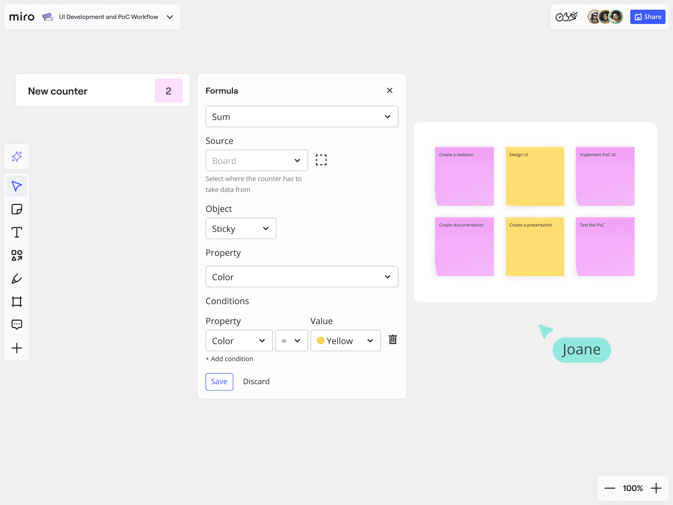
Task: Open the Sticky object dropdown
Action: [x=241, y=229]
